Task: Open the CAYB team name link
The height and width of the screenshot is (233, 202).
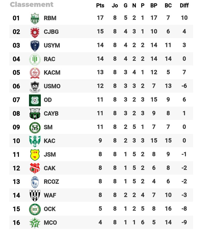Action: click(51, 114)
